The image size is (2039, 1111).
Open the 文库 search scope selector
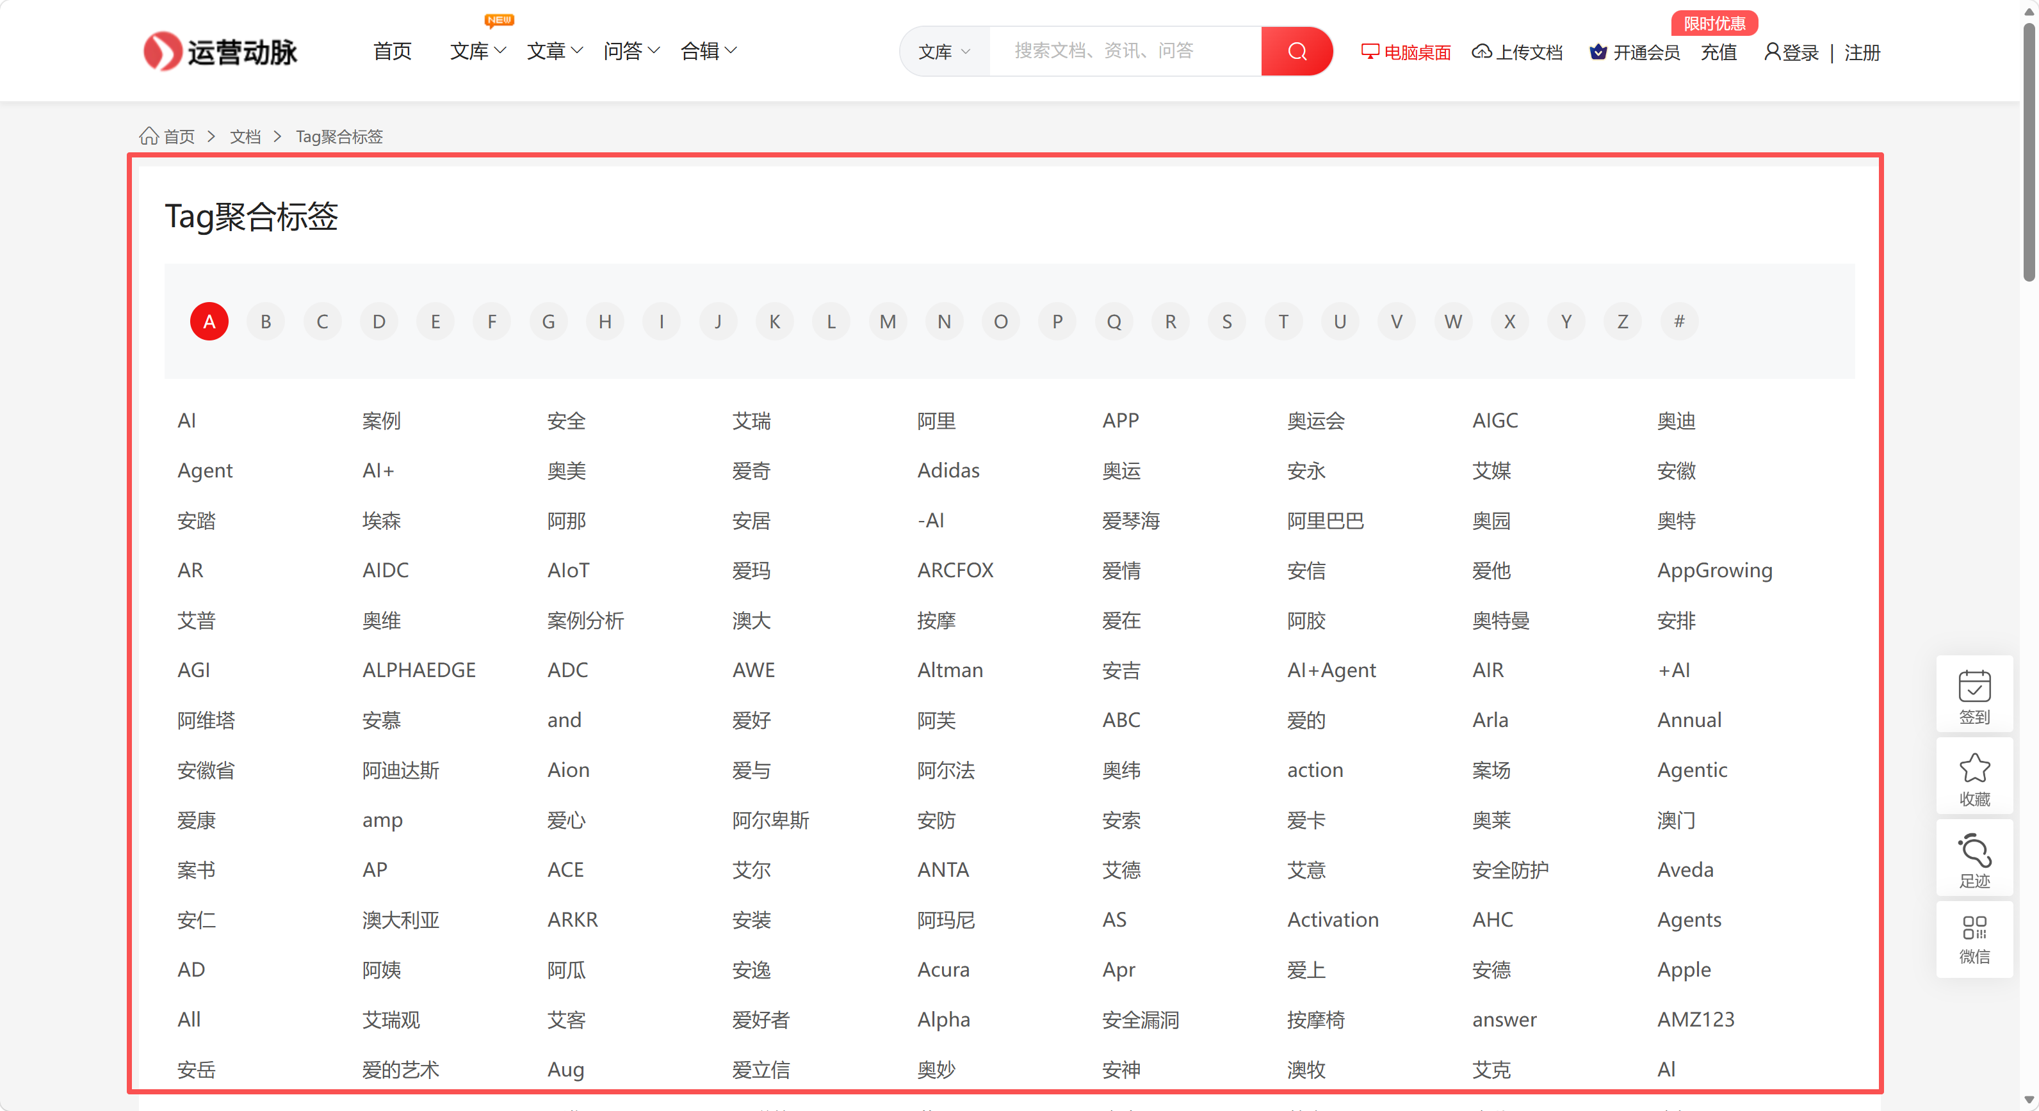coord(945,51)
